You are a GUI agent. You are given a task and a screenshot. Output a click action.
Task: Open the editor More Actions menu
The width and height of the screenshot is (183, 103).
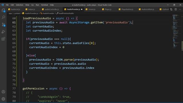pos(180,9)
